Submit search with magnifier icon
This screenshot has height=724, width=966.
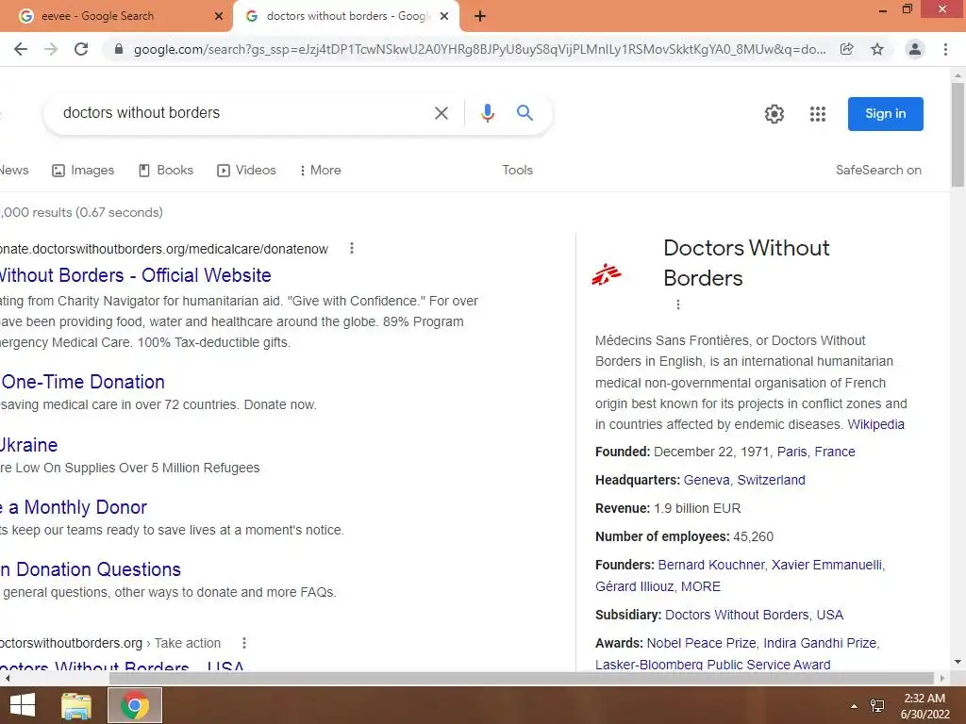pos(525,113)
